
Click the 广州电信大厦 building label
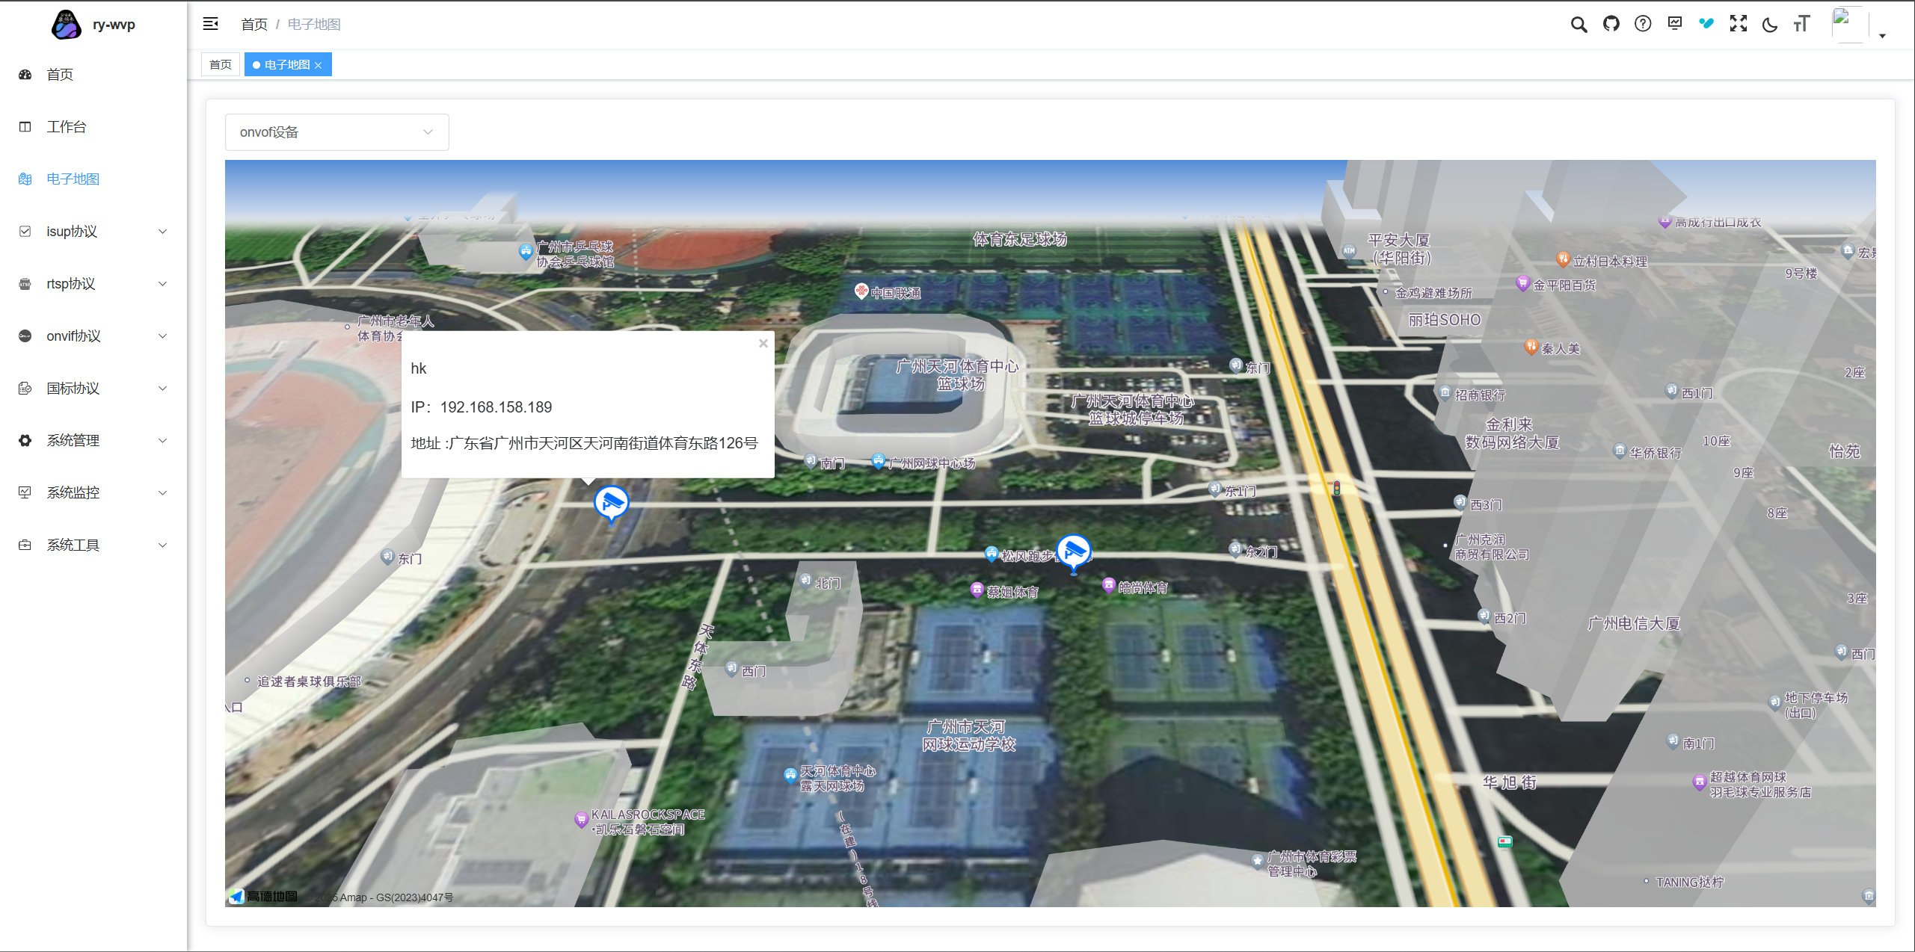1635,623
